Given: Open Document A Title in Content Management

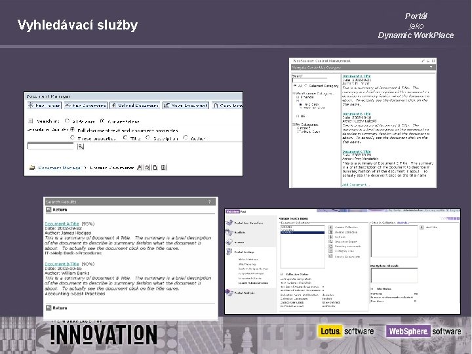Looking at the screenshot, I should point(357,77).
